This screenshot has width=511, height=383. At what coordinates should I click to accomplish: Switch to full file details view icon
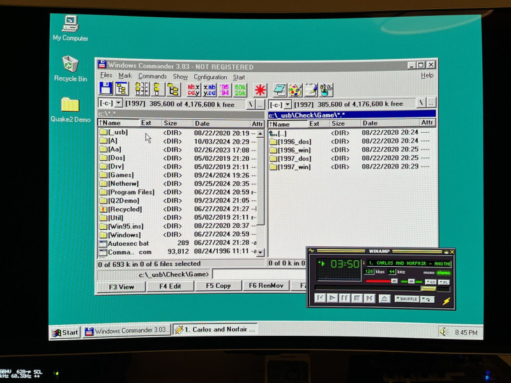tap(157, 89)
